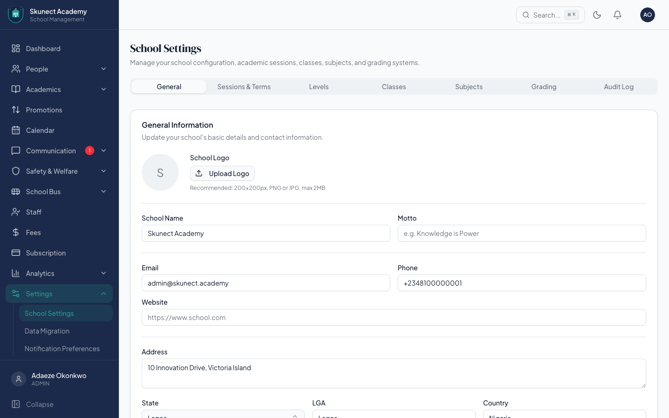Click the Calendar icon in sidebar
Image resolution: width=669 pixels, height=418 pixels.
point(16,130)
